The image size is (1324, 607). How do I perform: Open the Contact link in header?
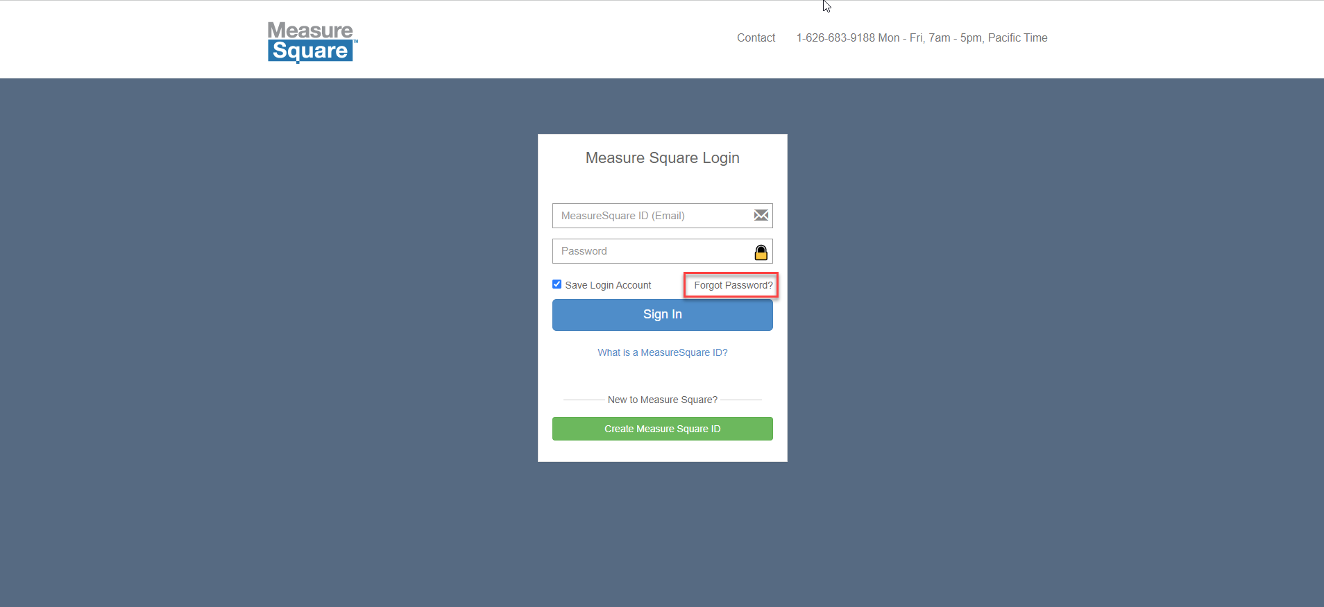point(756,38)
